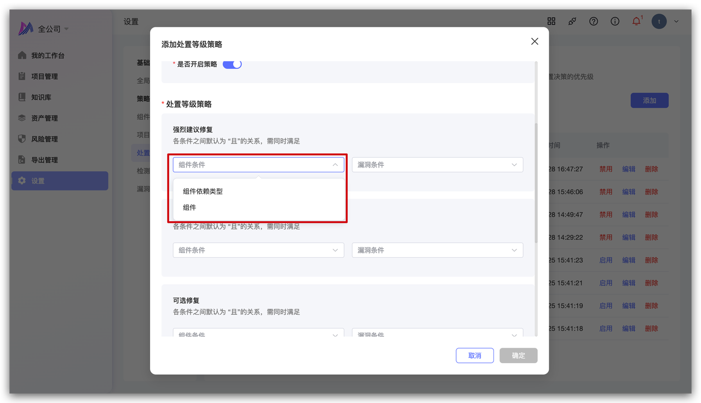Click the grid apps icon in header

pyautogui.click(x=551, y=21)
